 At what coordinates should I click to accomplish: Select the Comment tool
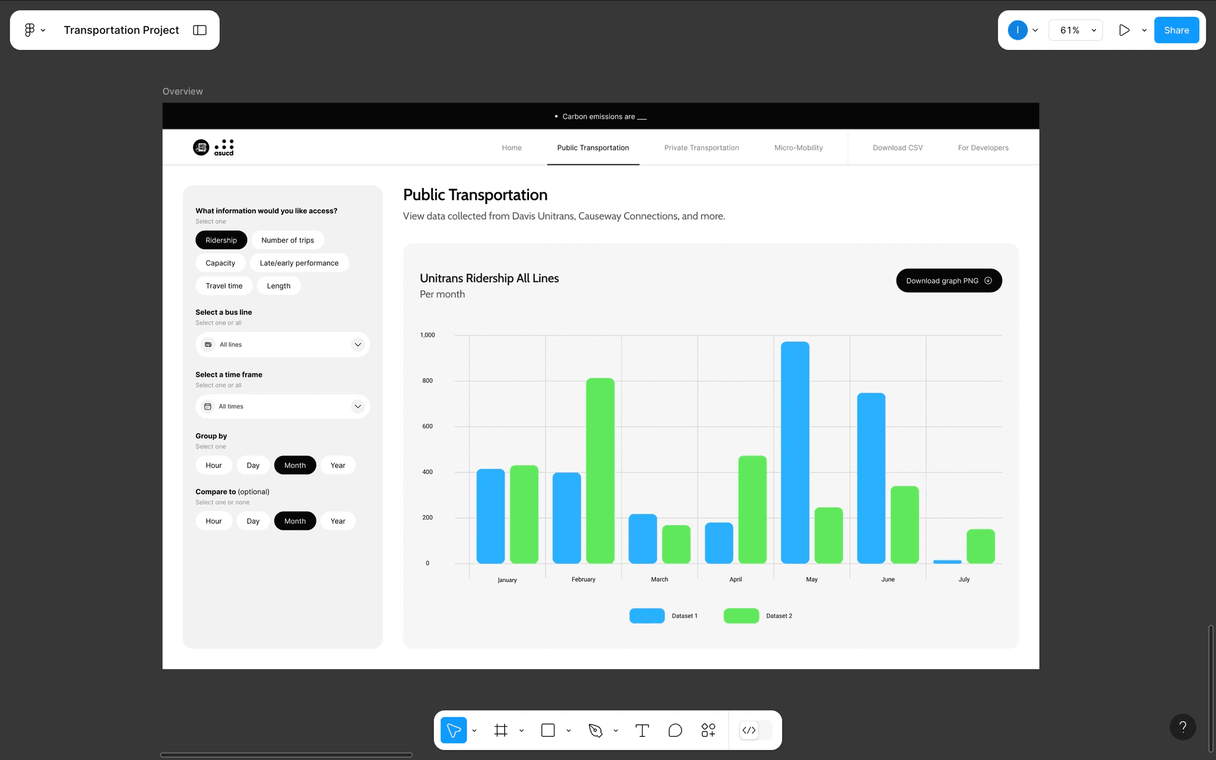click(675, 730)
